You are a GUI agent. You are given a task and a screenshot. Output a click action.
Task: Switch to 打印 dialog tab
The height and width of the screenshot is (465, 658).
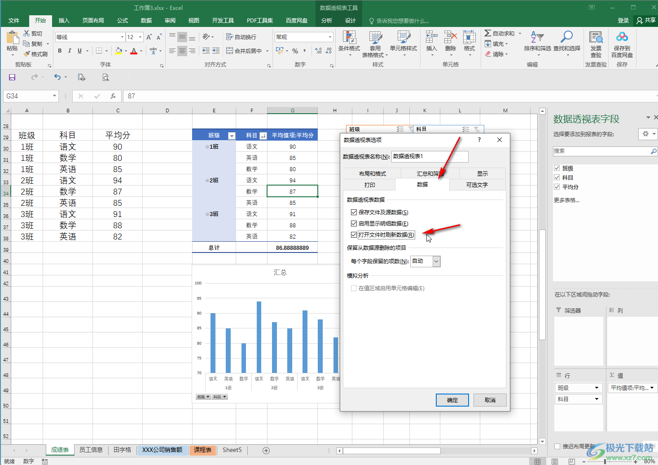click(369, 185)
